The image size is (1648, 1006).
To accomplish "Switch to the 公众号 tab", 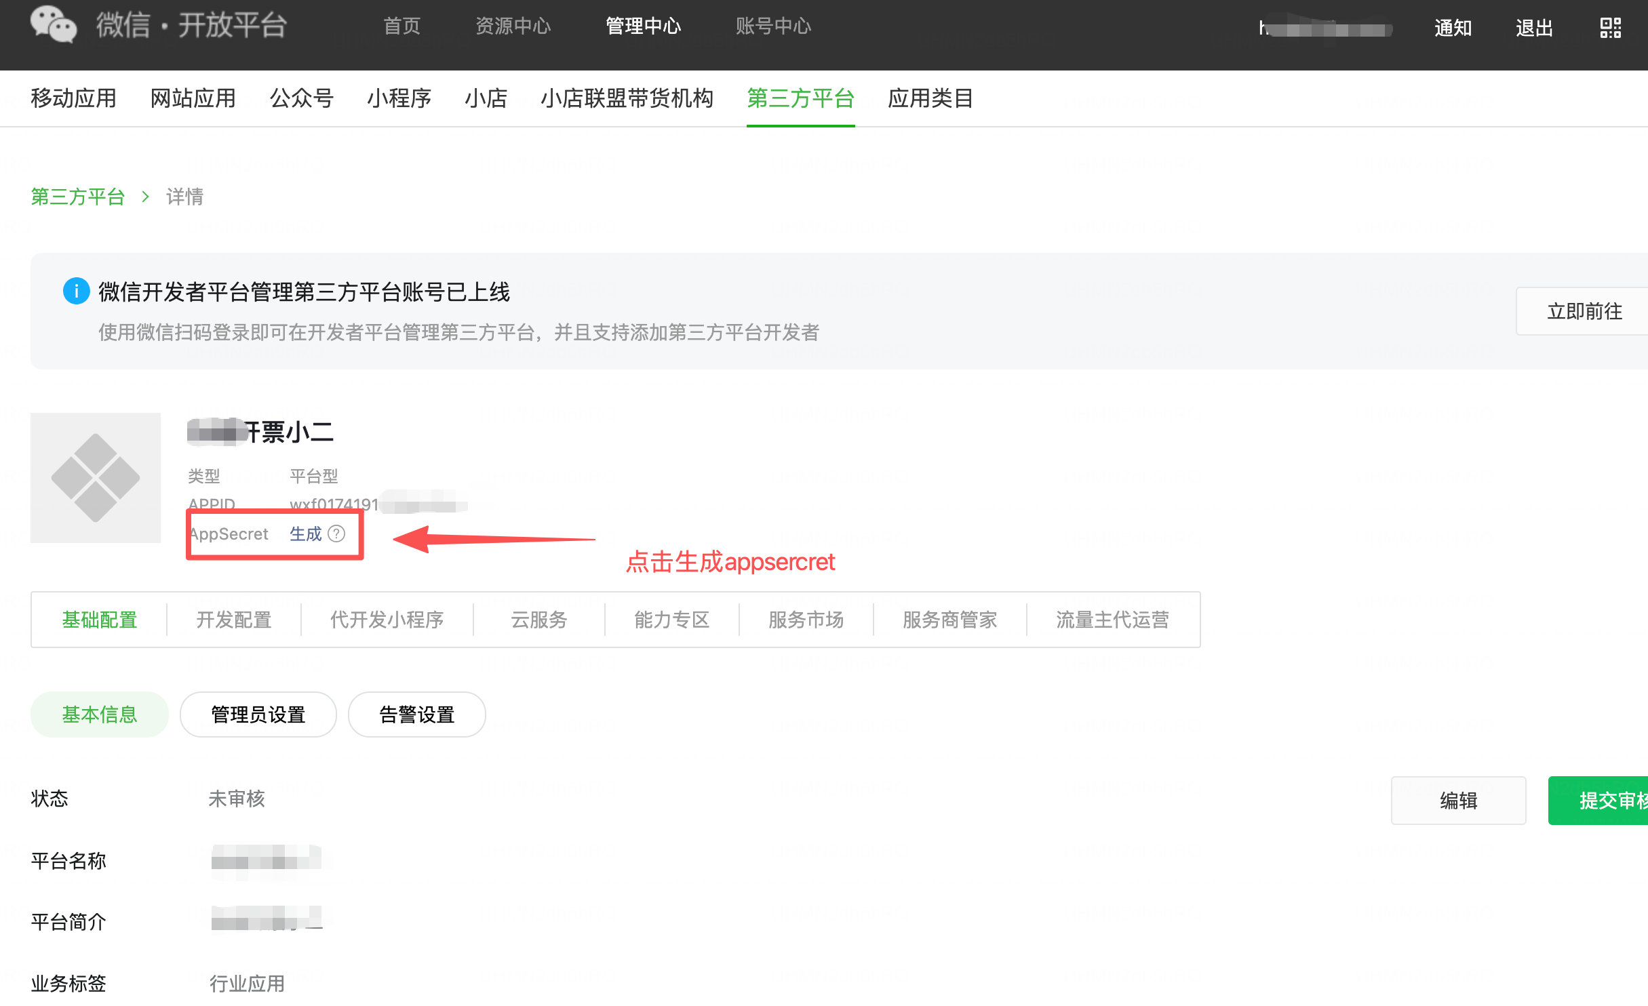I will (x=301, y=98).
